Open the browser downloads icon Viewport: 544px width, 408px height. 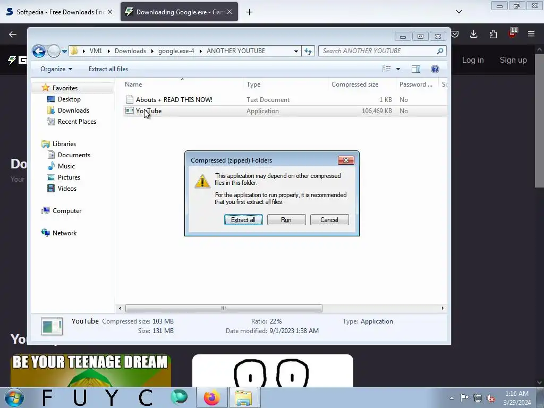click(473, 34)
